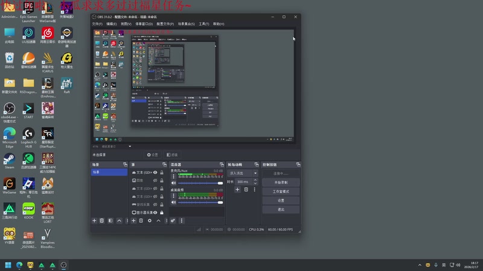Remove transition with trash icon

tap(246, 190)
